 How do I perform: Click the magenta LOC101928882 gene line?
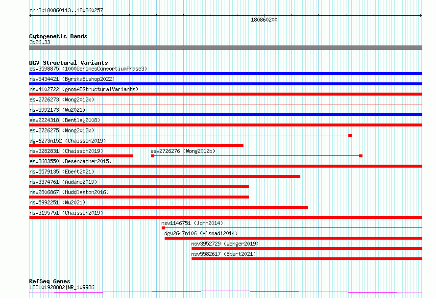pyautogui.click(x=225, y=292)
